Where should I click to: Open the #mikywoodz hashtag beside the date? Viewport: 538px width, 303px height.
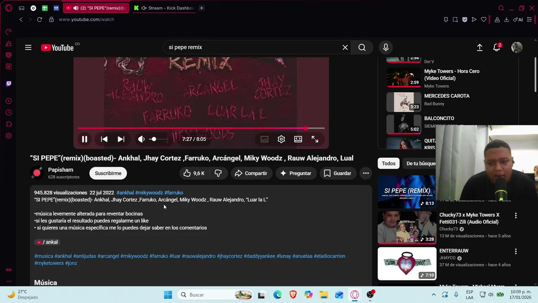(149, 193)
